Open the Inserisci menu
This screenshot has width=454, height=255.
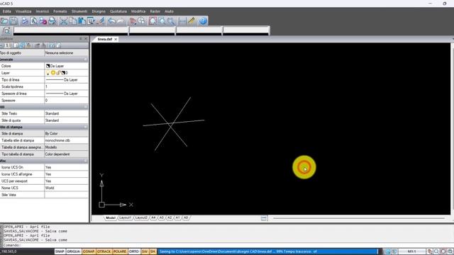[x=43, y=11]
